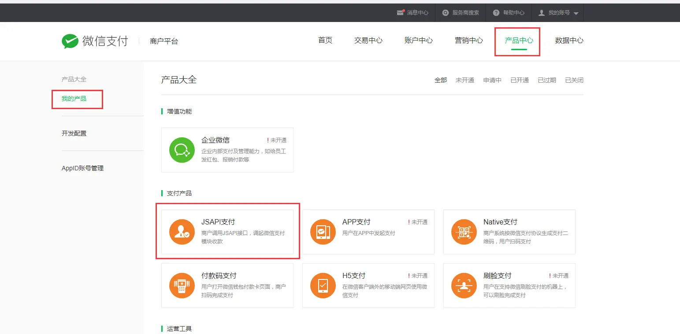680x334 pixels.
Task: Click the message center envelope icon
Action: (400, 13)
